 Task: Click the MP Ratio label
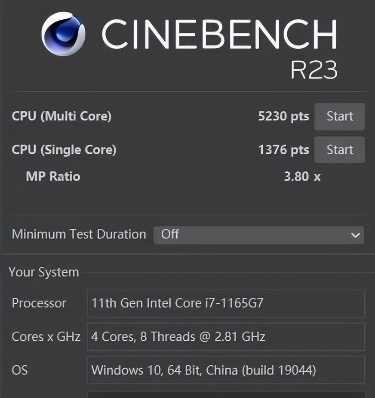point(53,176)
